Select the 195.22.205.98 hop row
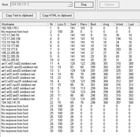Image resolution: width=140 pixels, height=137 pixels. [x=70, y=53]
